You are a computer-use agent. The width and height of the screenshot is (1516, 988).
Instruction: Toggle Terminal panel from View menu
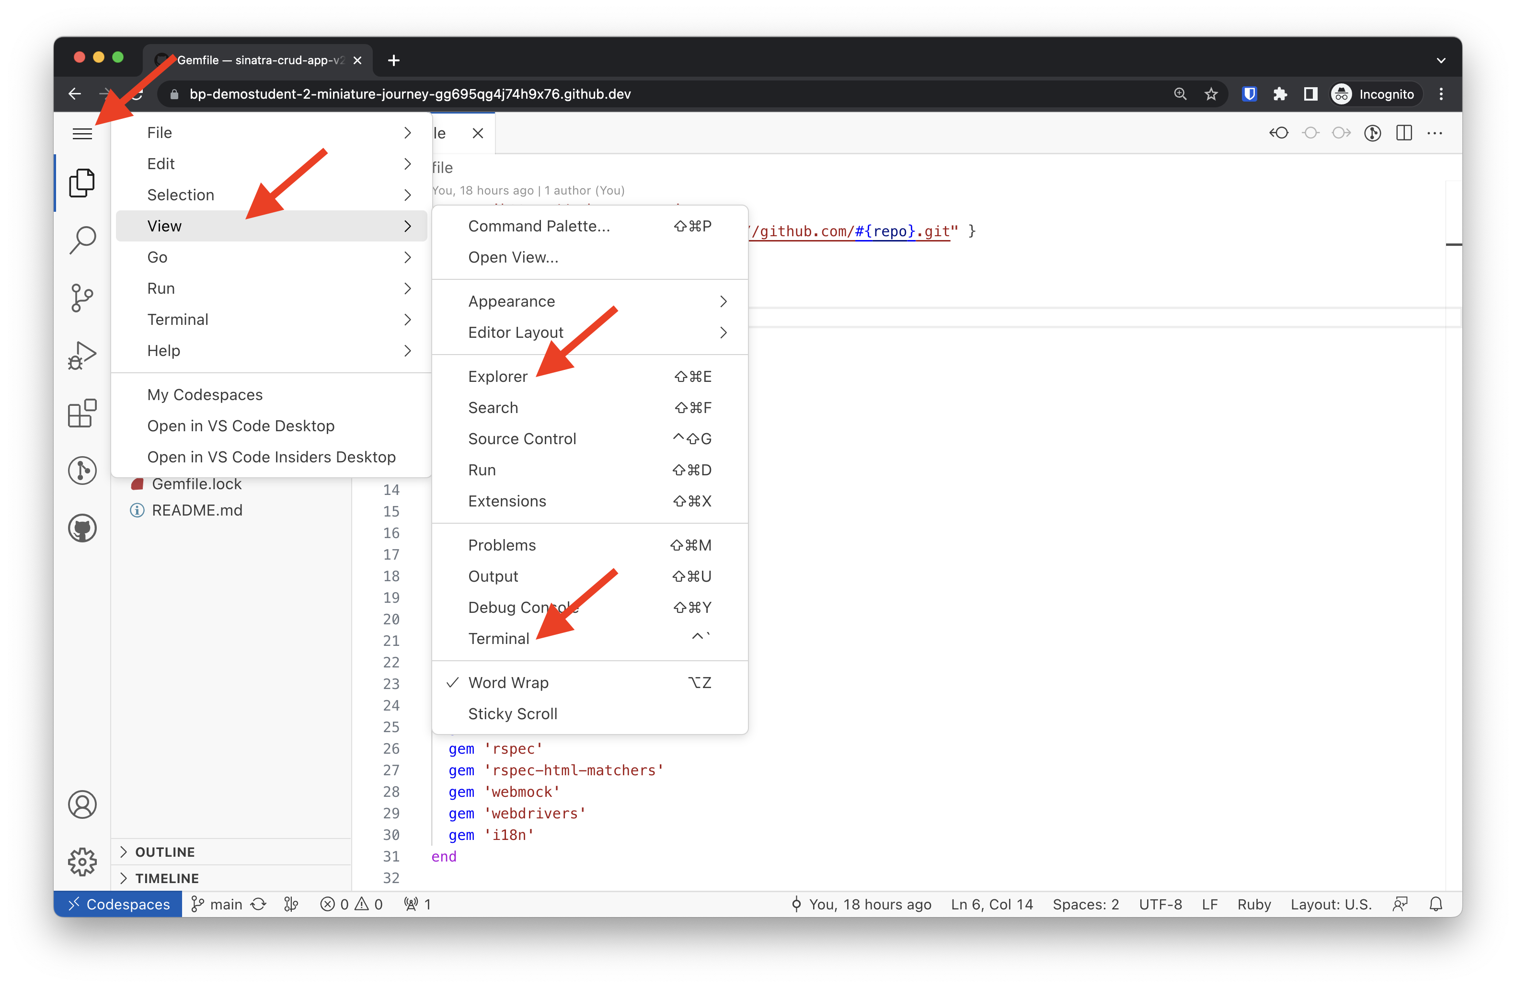(x=590, y=639)
